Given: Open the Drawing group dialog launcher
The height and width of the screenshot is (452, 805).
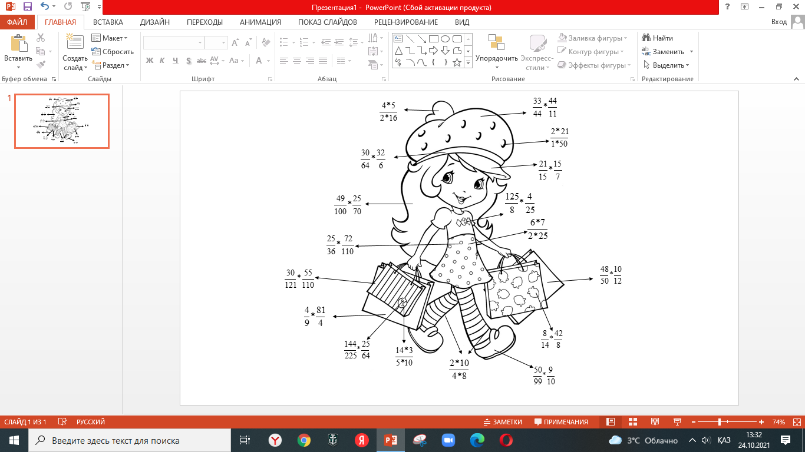Looking at the screenshot, I should (x=631, y=79).
